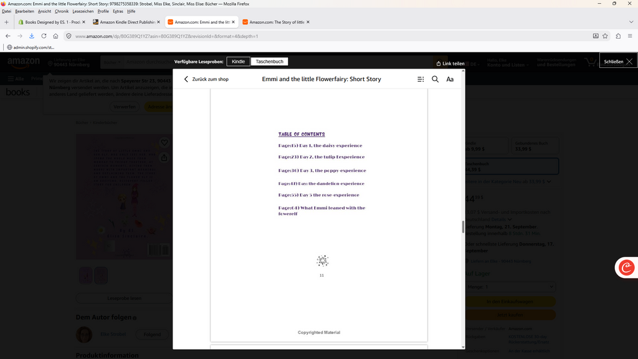Switch sample to Taschenbuch format
The height and width of the screenshot is (359, 638).
269,62
